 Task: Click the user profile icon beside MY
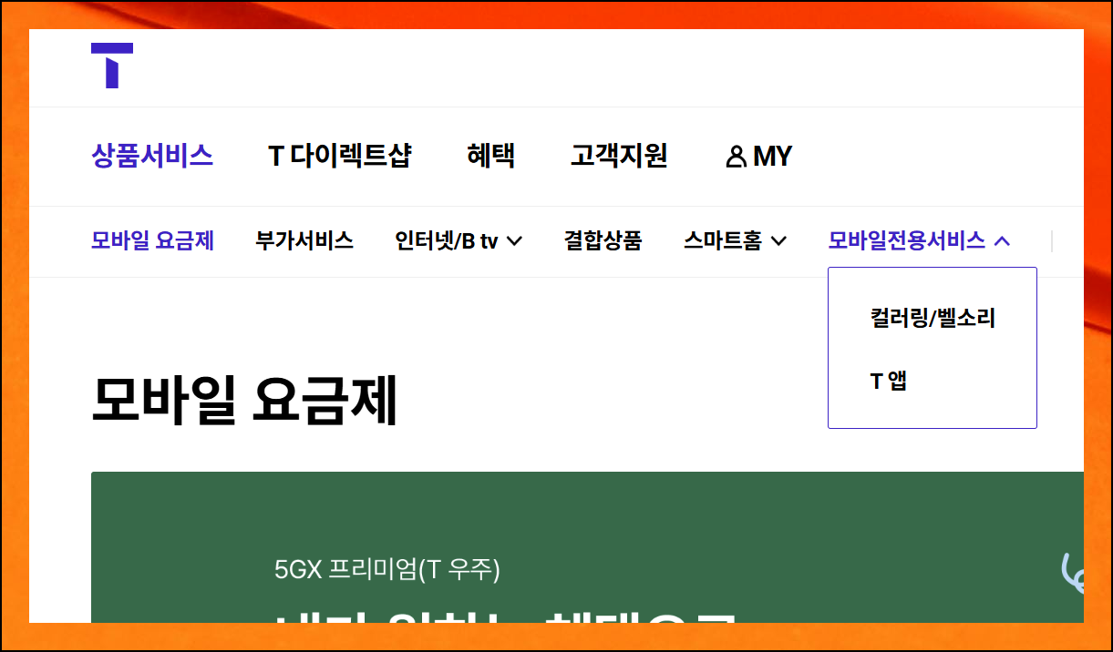736,157
